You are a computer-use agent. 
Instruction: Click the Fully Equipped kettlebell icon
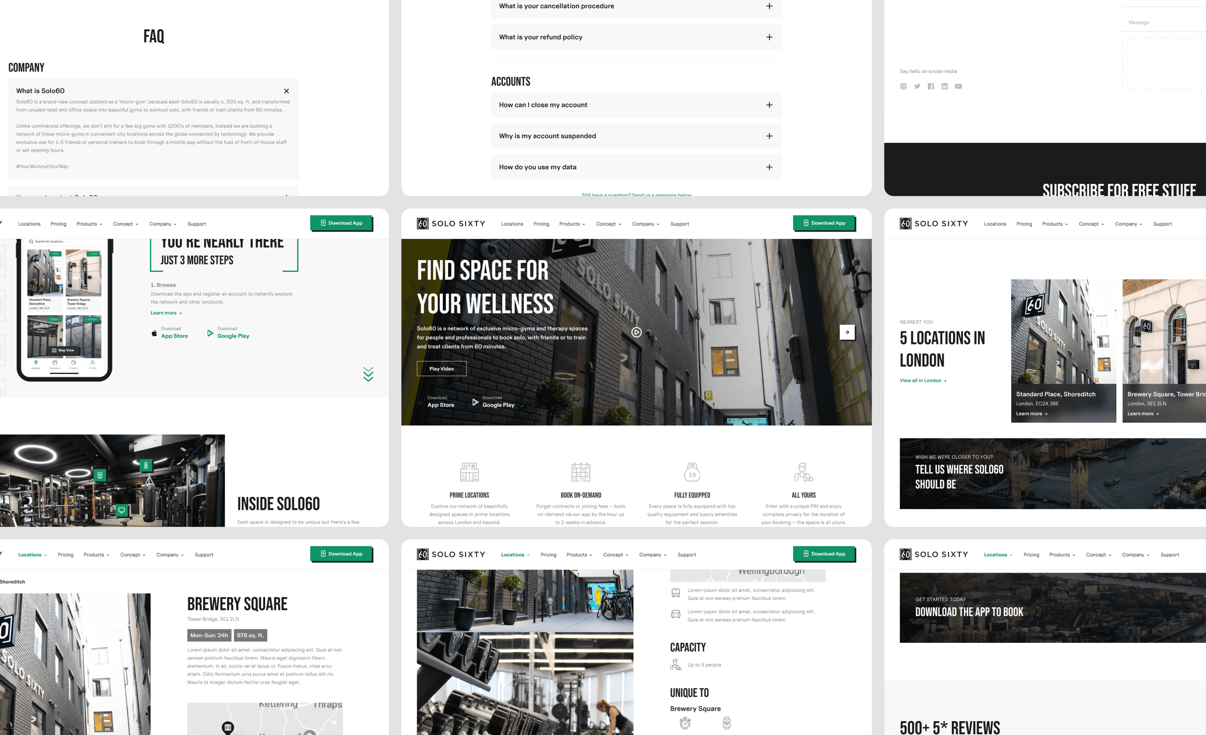(x=692, y=472)
